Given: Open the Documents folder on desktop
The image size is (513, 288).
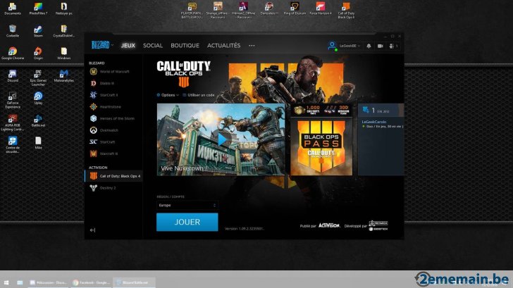Looking at the screenshot, I should 13,9.
